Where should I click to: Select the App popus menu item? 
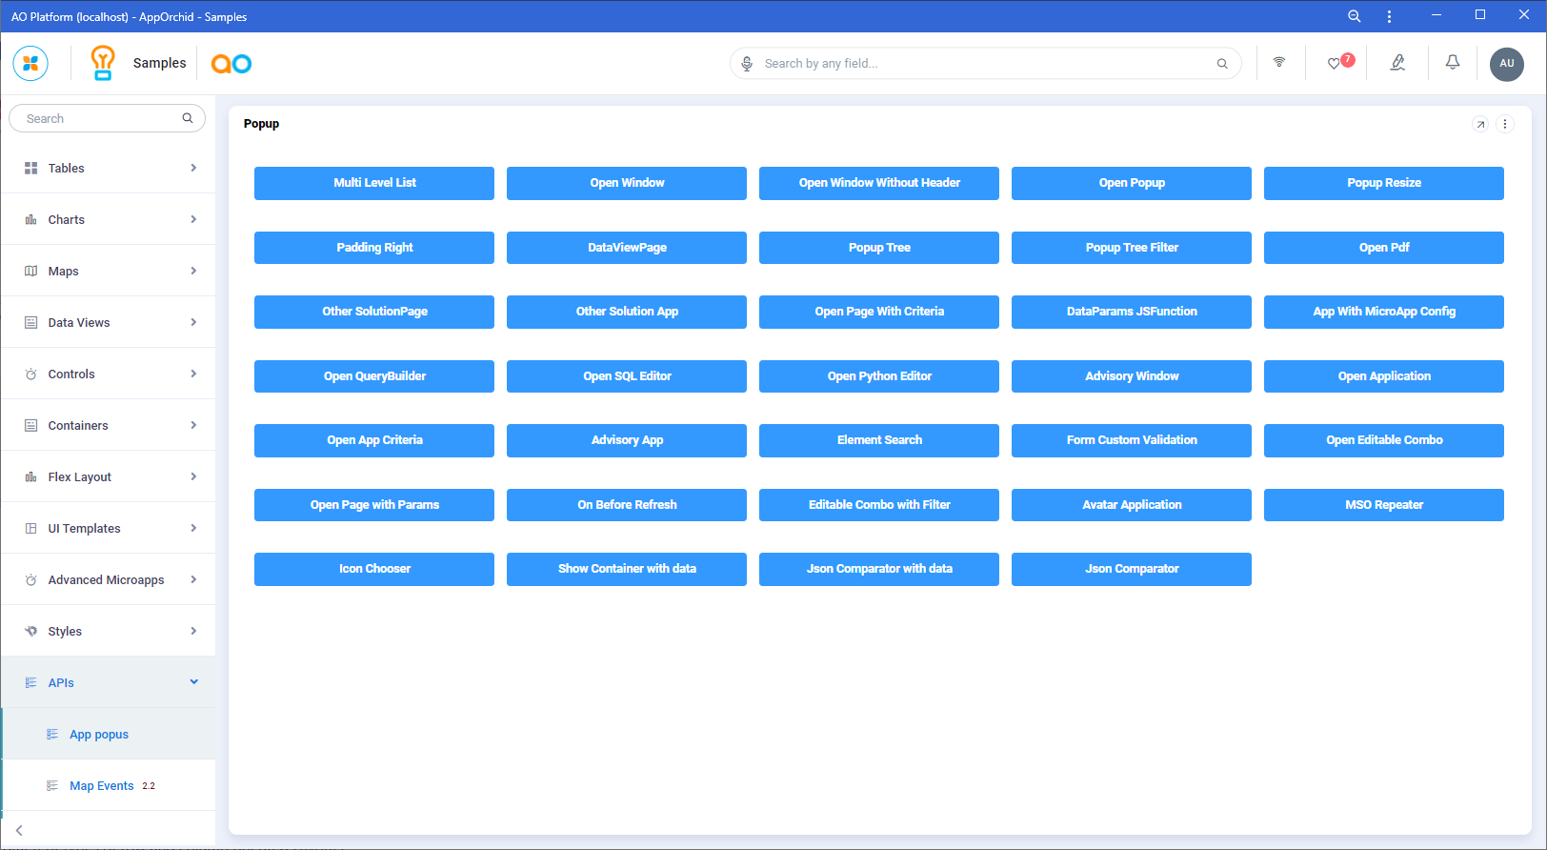pyautogui.click(x=99, y=735)
